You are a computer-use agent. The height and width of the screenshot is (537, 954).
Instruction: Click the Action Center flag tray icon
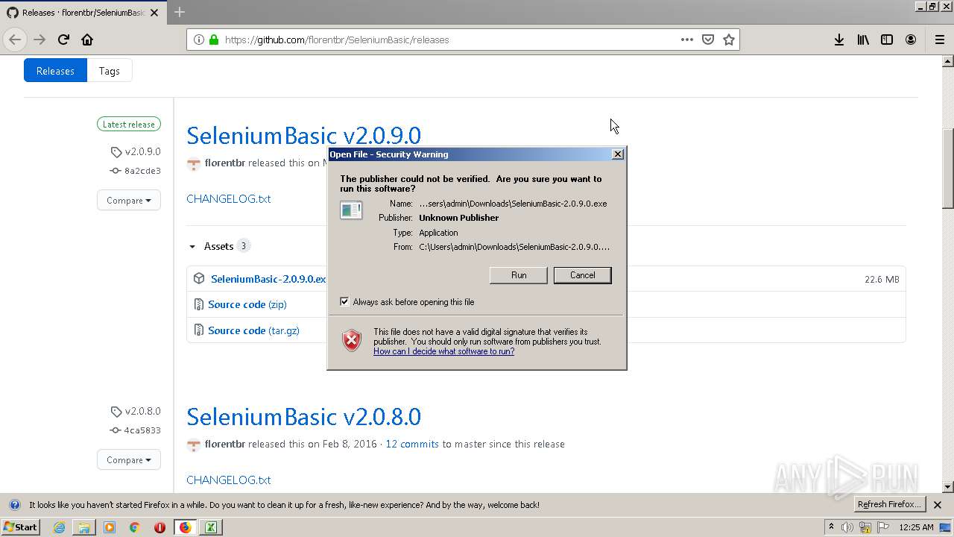click(882, 527)
